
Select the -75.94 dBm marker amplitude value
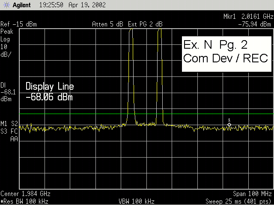pyautogui.click(x=255, y=24)
